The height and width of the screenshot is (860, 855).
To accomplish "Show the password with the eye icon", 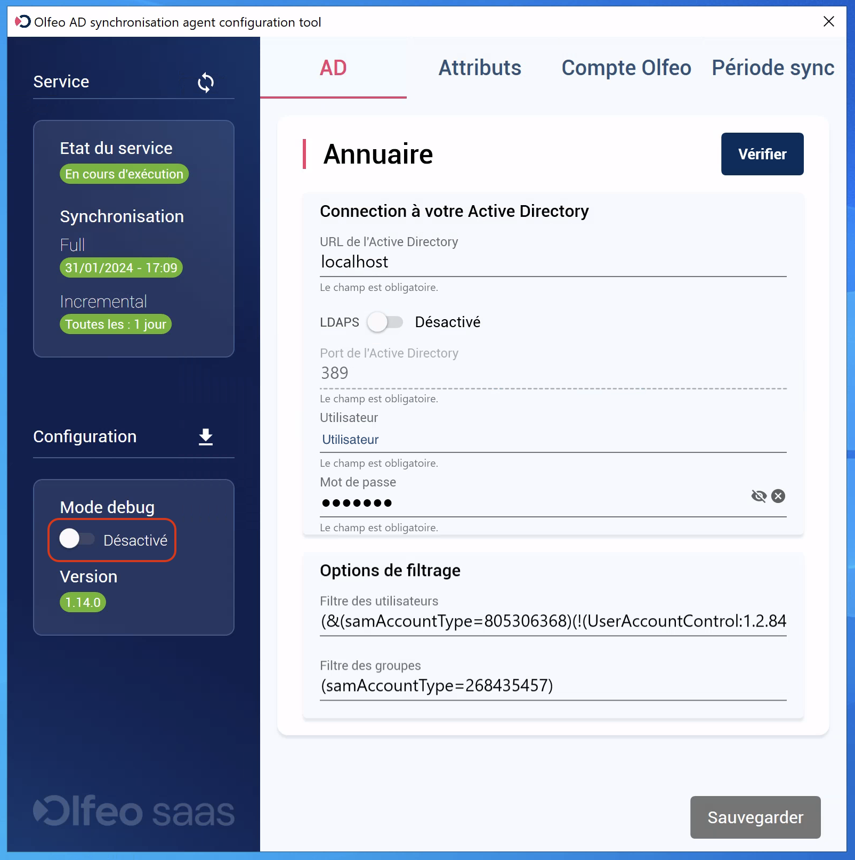I will (759, 496).
